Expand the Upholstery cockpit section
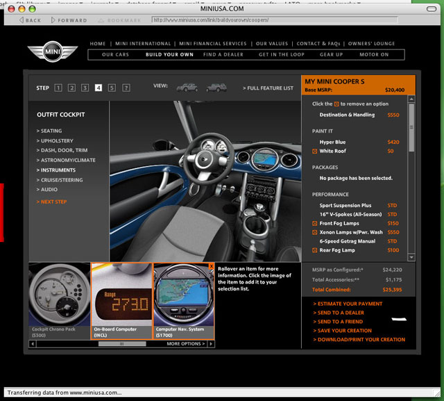444x401 pixels. [x=57, y=140]
